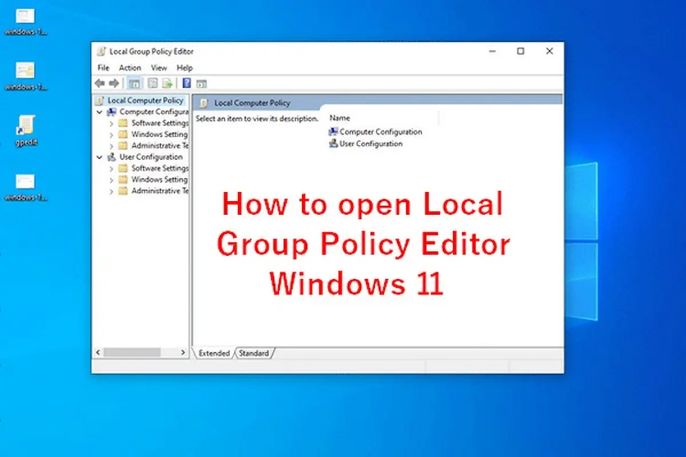This screenshot has width=686, height=457.
Task: Click the Forward navigation arrow
Action: [x=113, y=83]
